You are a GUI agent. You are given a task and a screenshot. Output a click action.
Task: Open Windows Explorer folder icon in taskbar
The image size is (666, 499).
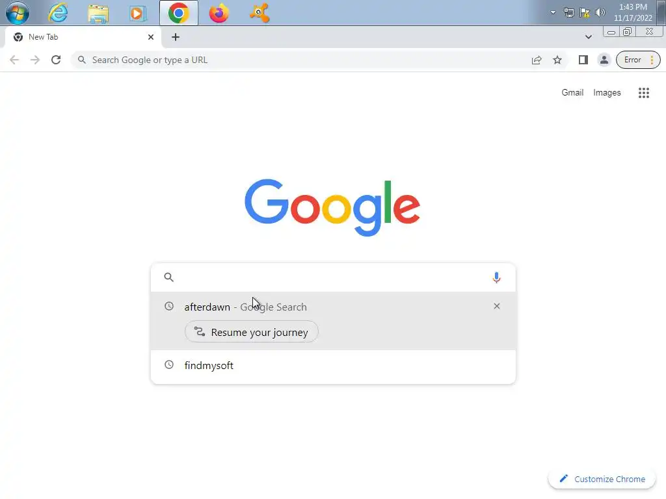tap(98, 13)
